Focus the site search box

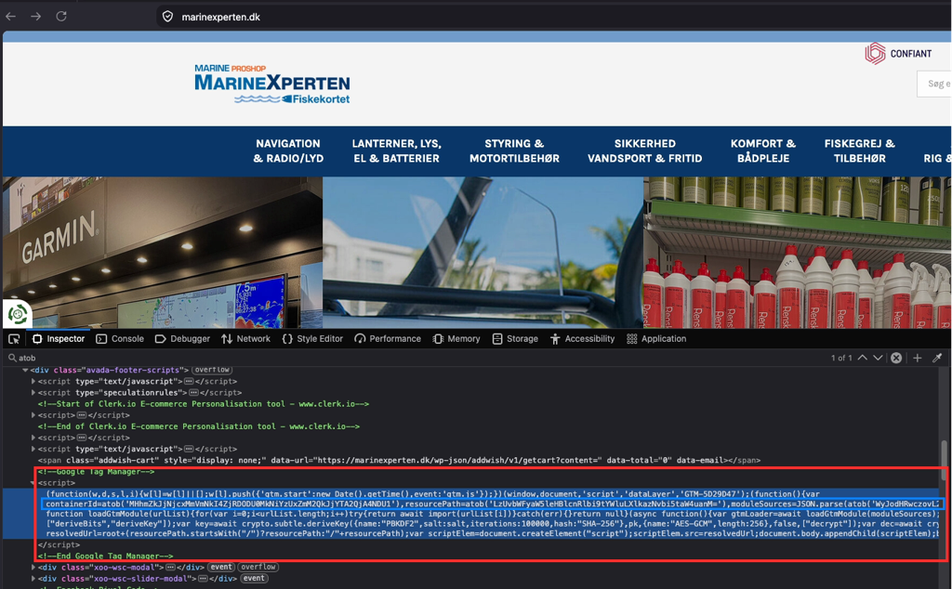[934, 84]
